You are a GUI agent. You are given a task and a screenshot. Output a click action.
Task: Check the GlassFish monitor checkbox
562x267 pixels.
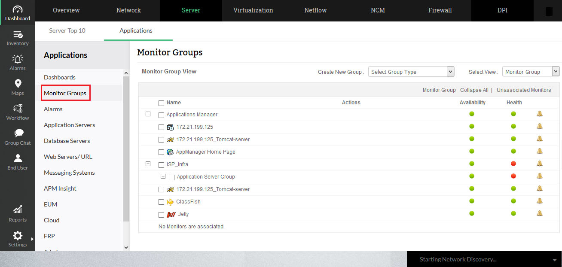point(162,202)
